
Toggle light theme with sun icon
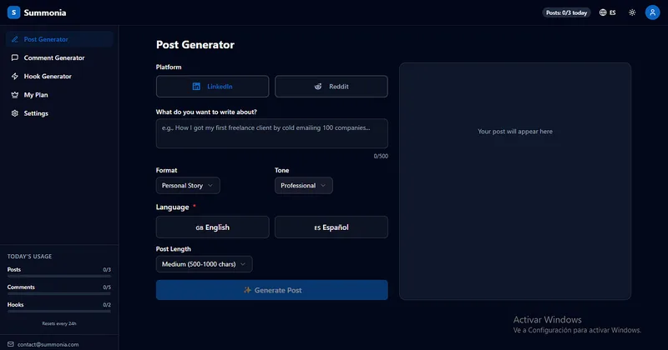pyautogui.click(x=632, y=12)
